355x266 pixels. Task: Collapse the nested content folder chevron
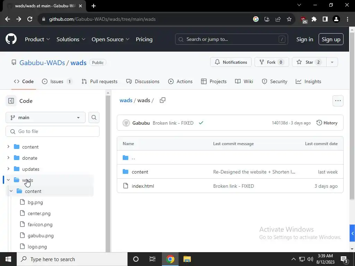click(x=11, y=191)
